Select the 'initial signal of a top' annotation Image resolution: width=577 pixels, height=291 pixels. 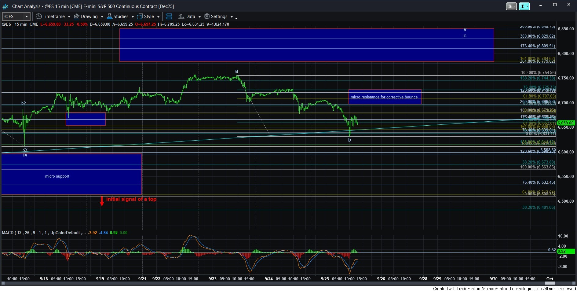click(131, 199)
